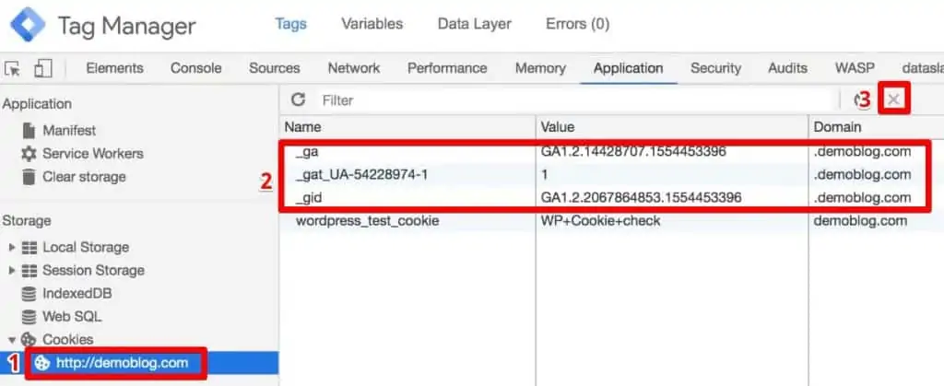Select the http://demoblog.com cookies entry
Screen dimensions: 944x386
tap(122, 362)
